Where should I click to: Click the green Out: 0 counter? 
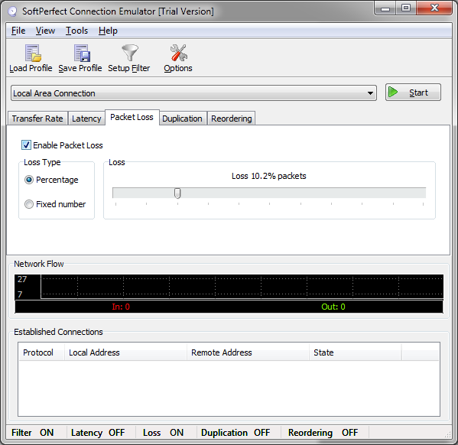[x=333, y=307]
